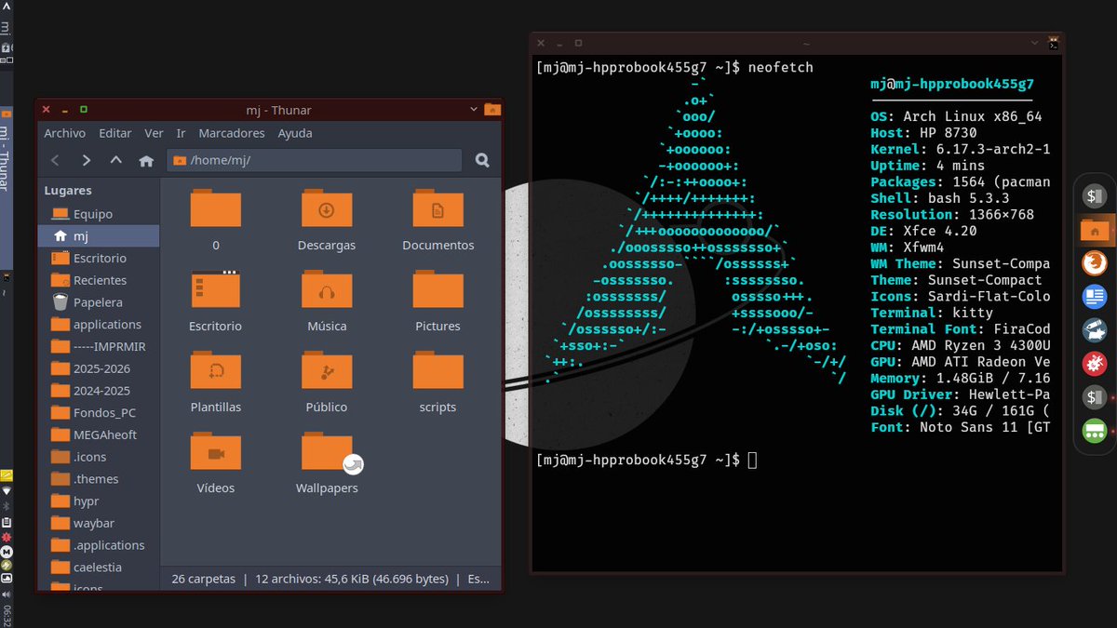The height and width of the screenshot is (628, 1117).
Task: Click file manager home icon in dock
Action: pos(1095,230)
